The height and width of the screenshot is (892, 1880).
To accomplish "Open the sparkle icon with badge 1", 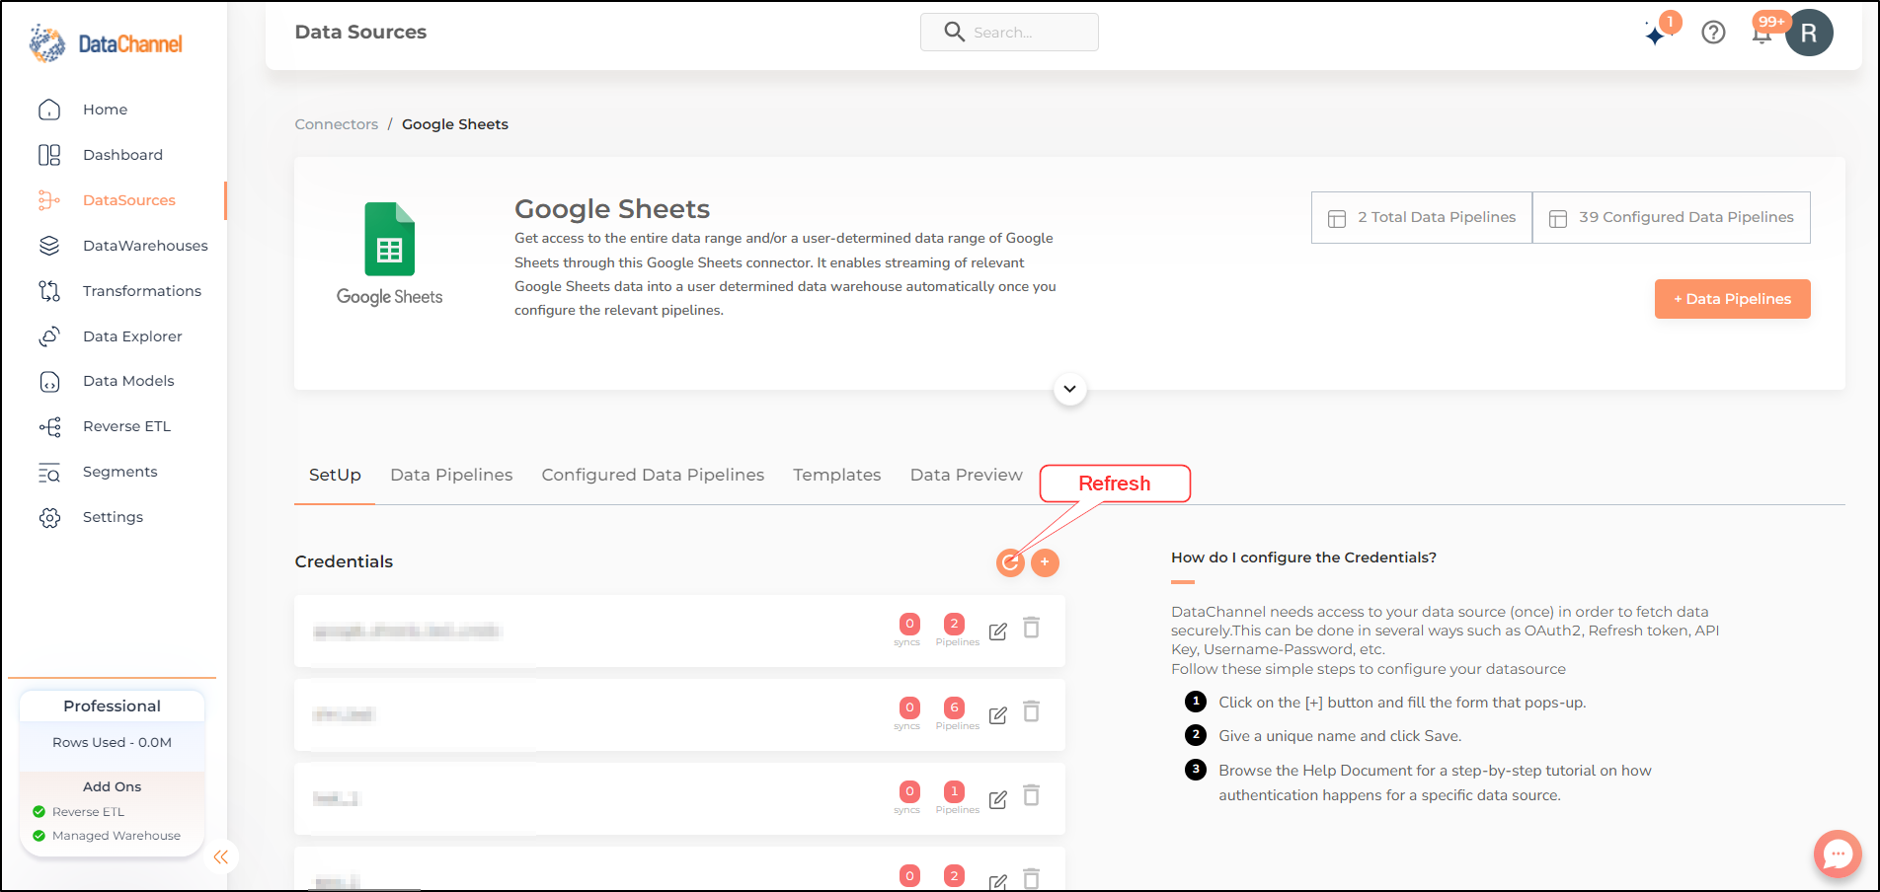I will pyautogui.click(x=1656, y=34).
